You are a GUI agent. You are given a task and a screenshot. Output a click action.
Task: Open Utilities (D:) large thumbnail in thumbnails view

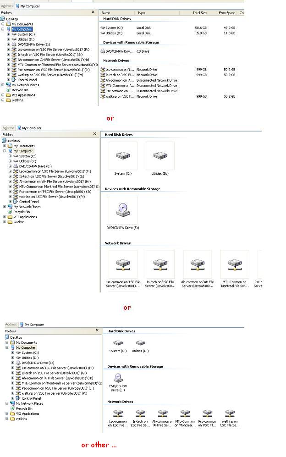point(160,156)
